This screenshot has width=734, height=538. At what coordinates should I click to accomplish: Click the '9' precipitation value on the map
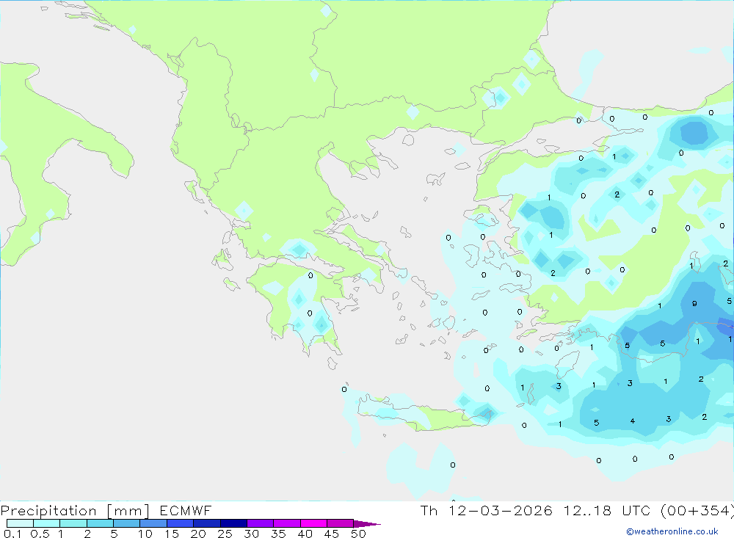click(694, 303)
